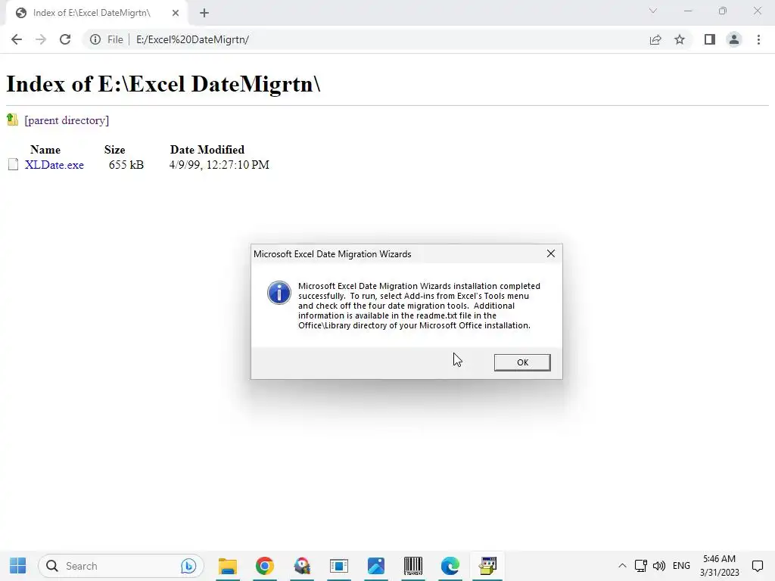Switch to Google Chrome on the taskbar
The width and height of the screenshot is (775, 581).
tap(265, 566)
